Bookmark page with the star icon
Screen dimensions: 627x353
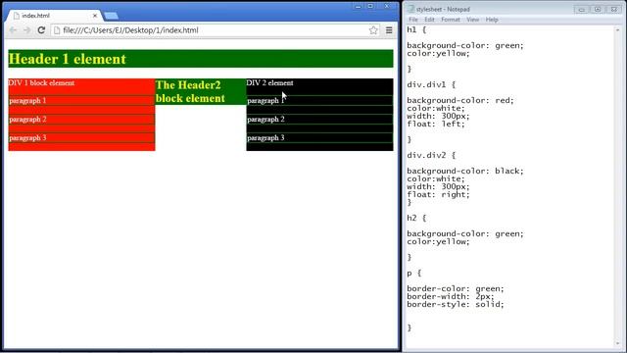(x=373, y=30)
